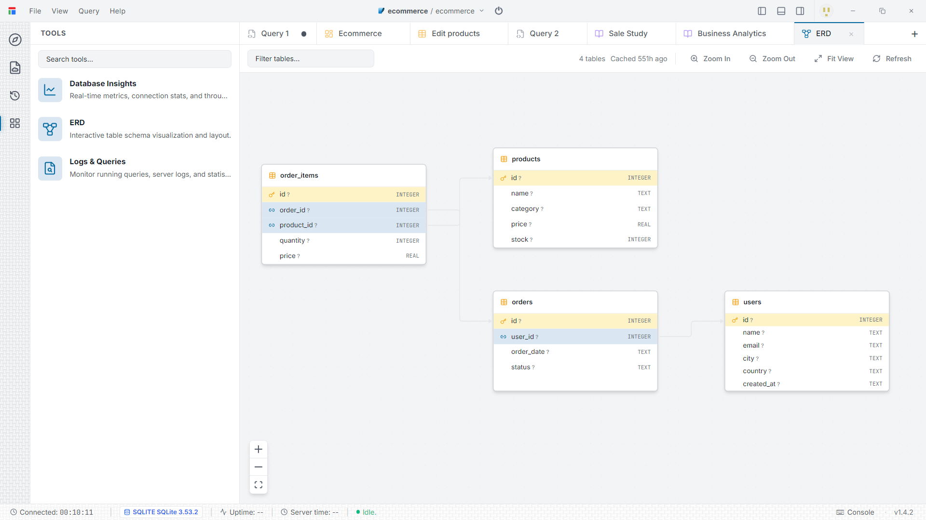The width and height of the screenshot is (926, 520).
Task: Switch to the Edit products tab
Action: point(459,34)
